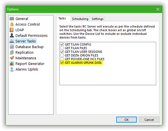Click the Maintenance brush icon
Viewport: 168px width, 131px height.
(x=12, y=58)
